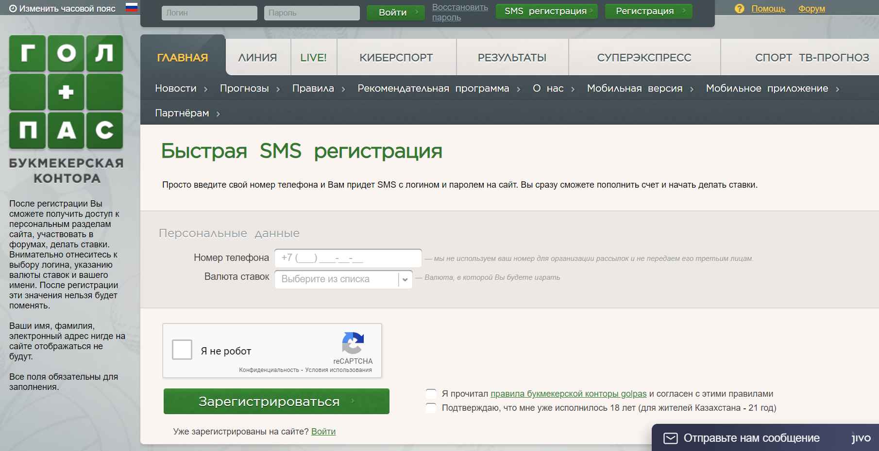
Task: Click the Гол+Пас logo
Action: [66, 92]
